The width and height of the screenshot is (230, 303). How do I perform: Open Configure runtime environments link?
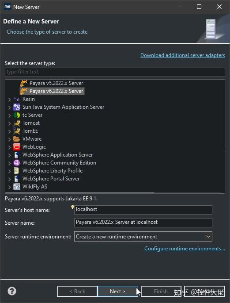click(185, 249)
